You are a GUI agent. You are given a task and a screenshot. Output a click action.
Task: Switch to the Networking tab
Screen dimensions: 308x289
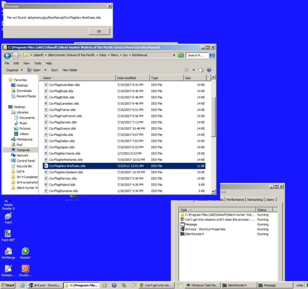point(255,200)
